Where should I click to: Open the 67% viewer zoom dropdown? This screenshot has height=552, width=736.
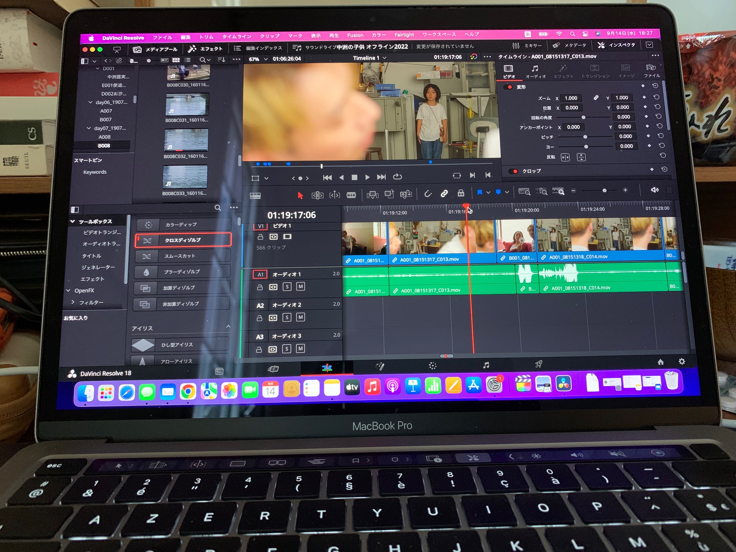265,59
